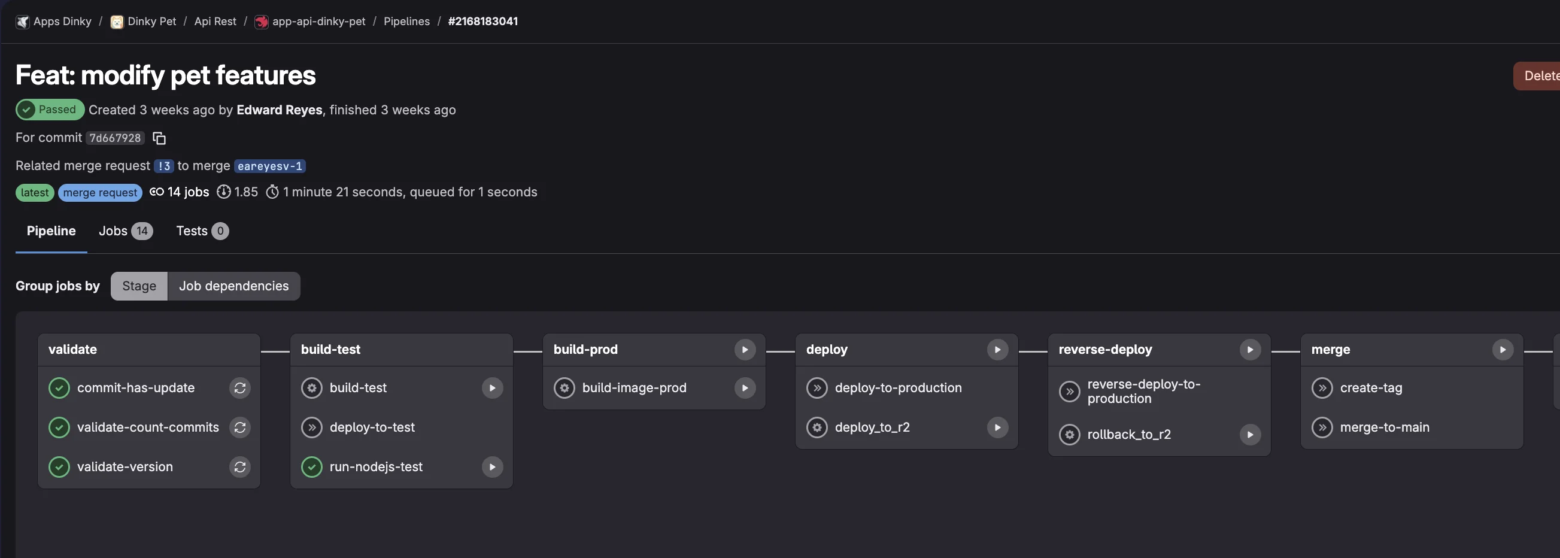The image size is (1560, 558).
Task: Trigger the rollback_to_r2 job
Action: (x=1250, y=435)
